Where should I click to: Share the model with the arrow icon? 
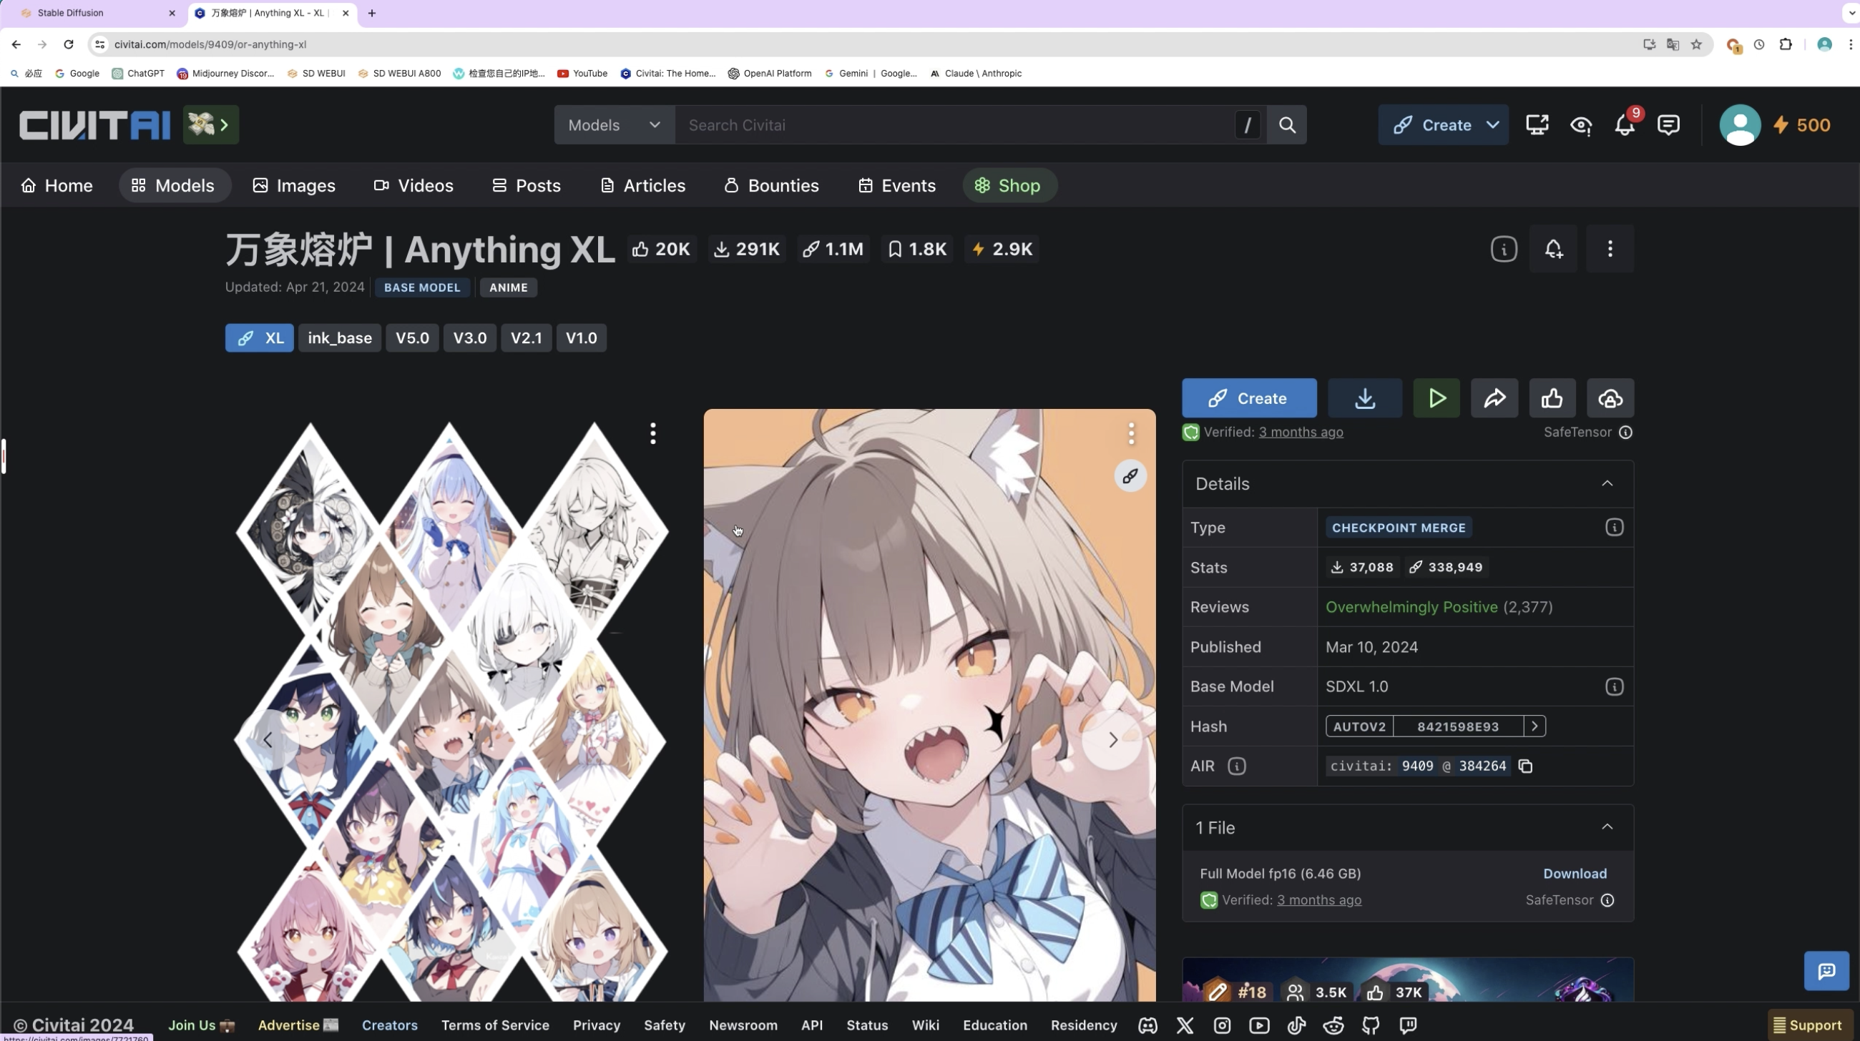tap(1494, 398)
